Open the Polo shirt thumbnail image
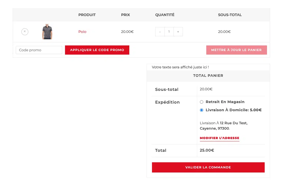This screenshot has height=185, width=281. pyautogui.click(x=47, y=32)
